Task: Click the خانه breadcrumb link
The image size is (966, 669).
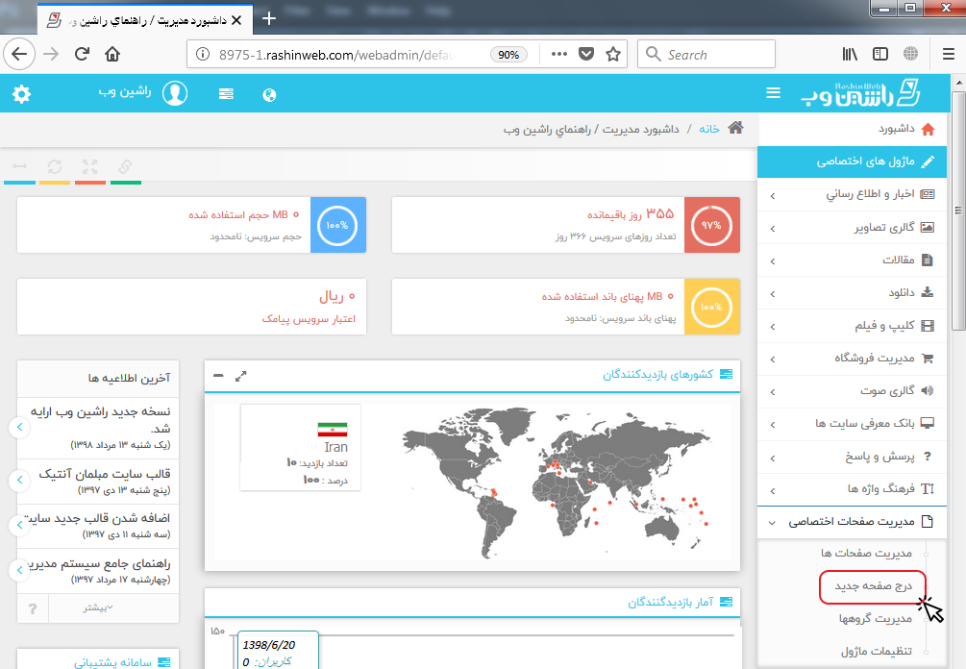Action: (709, 128)
